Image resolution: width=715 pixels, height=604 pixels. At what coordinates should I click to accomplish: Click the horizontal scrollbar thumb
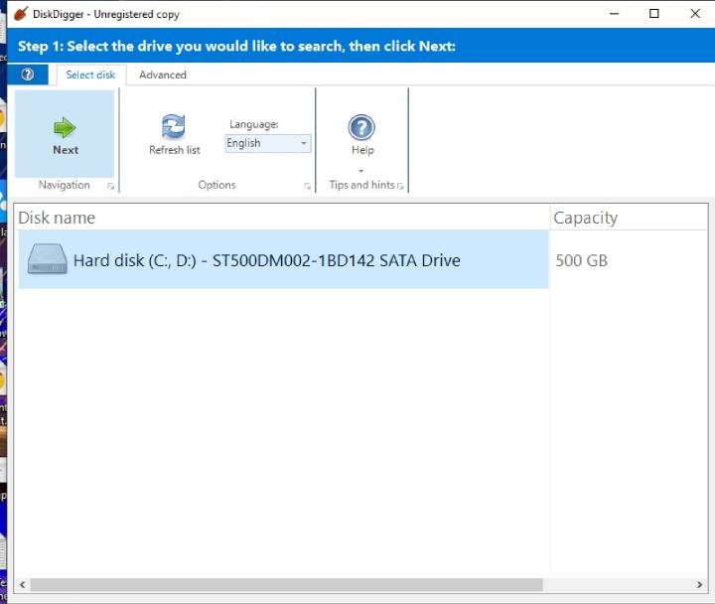(286, 584)
